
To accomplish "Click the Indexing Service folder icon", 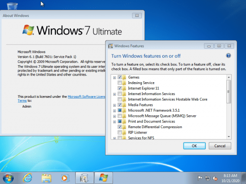I will pyautogui.click(x=124, y=83).
